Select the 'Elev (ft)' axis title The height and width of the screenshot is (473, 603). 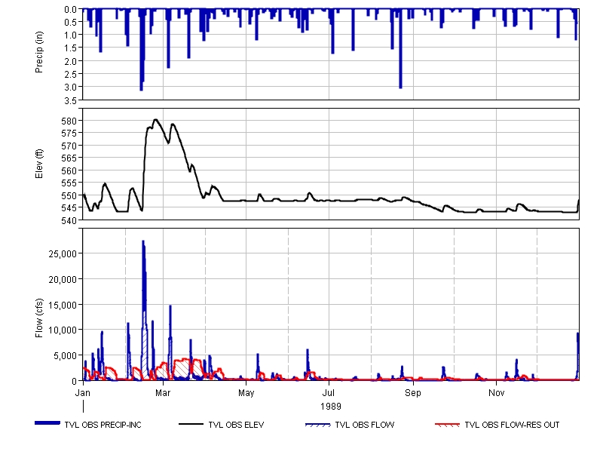pos(39,164)
